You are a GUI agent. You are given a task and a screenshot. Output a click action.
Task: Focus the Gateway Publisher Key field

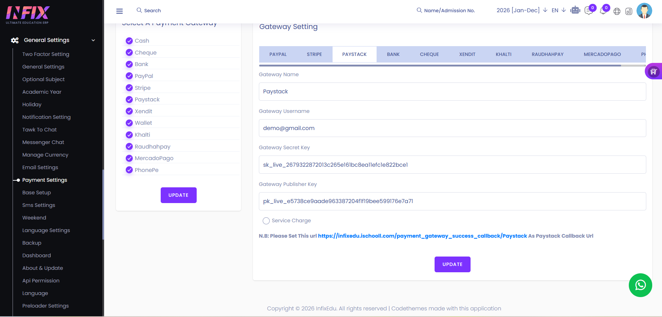click(x=452, y=201)
